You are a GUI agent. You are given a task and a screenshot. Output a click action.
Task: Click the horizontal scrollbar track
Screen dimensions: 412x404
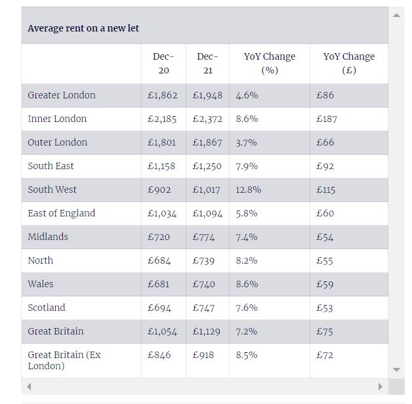[205, 387]
